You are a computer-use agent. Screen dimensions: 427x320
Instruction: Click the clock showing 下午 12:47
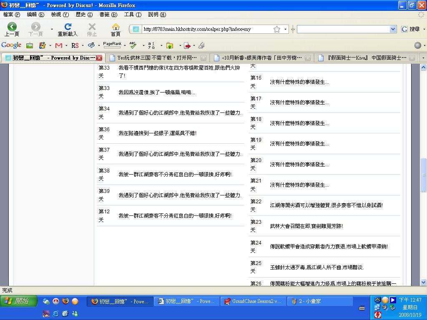point(410,300)
